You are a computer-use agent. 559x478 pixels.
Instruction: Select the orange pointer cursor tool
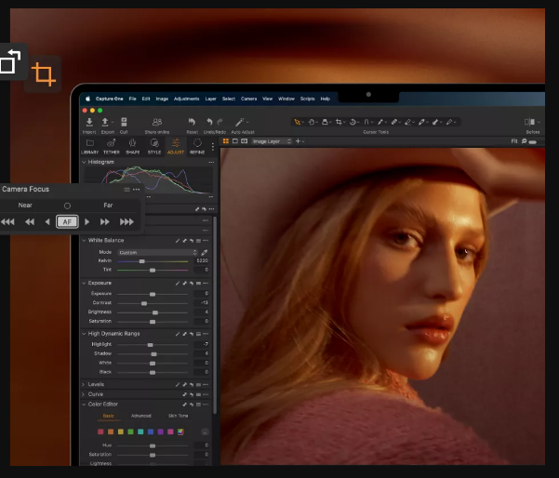click(x=297, y=122)
